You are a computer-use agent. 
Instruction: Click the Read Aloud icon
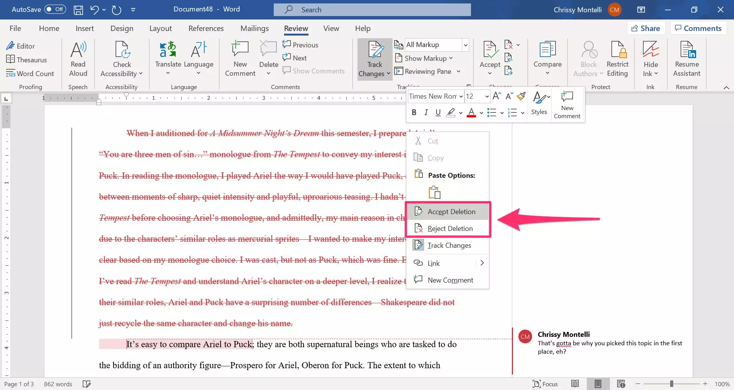tap(78, 50)
